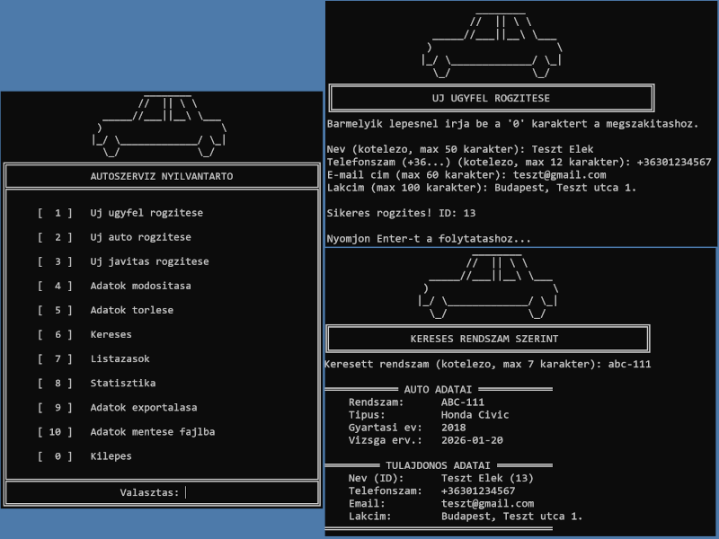Click the Nyomjon Enter-t a folytatashoz prompt
Image resolution: width=719 pixels, height=539 pixels.
429,239
